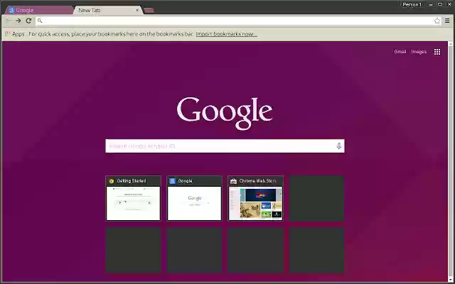Open the Person 1 profile switcher
This screenshot has width=455, height=284.
click(x=412, y=4)
